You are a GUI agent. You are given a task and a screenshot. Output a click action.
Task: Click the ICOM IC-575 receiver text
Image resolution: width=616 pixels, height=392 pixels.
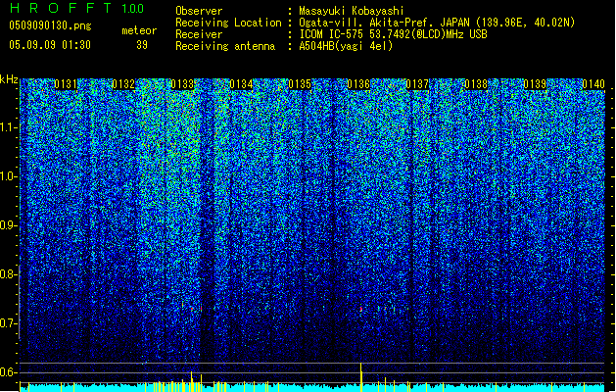[x=394, y=34]
